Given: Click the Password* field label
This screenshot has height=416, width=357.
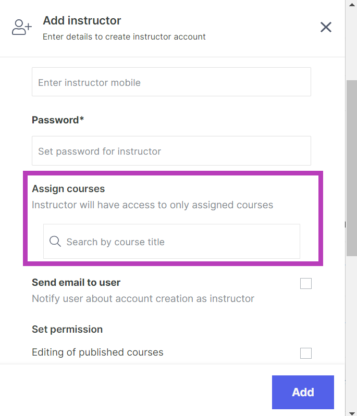Looking at the screenshot, I should (58, 120).
